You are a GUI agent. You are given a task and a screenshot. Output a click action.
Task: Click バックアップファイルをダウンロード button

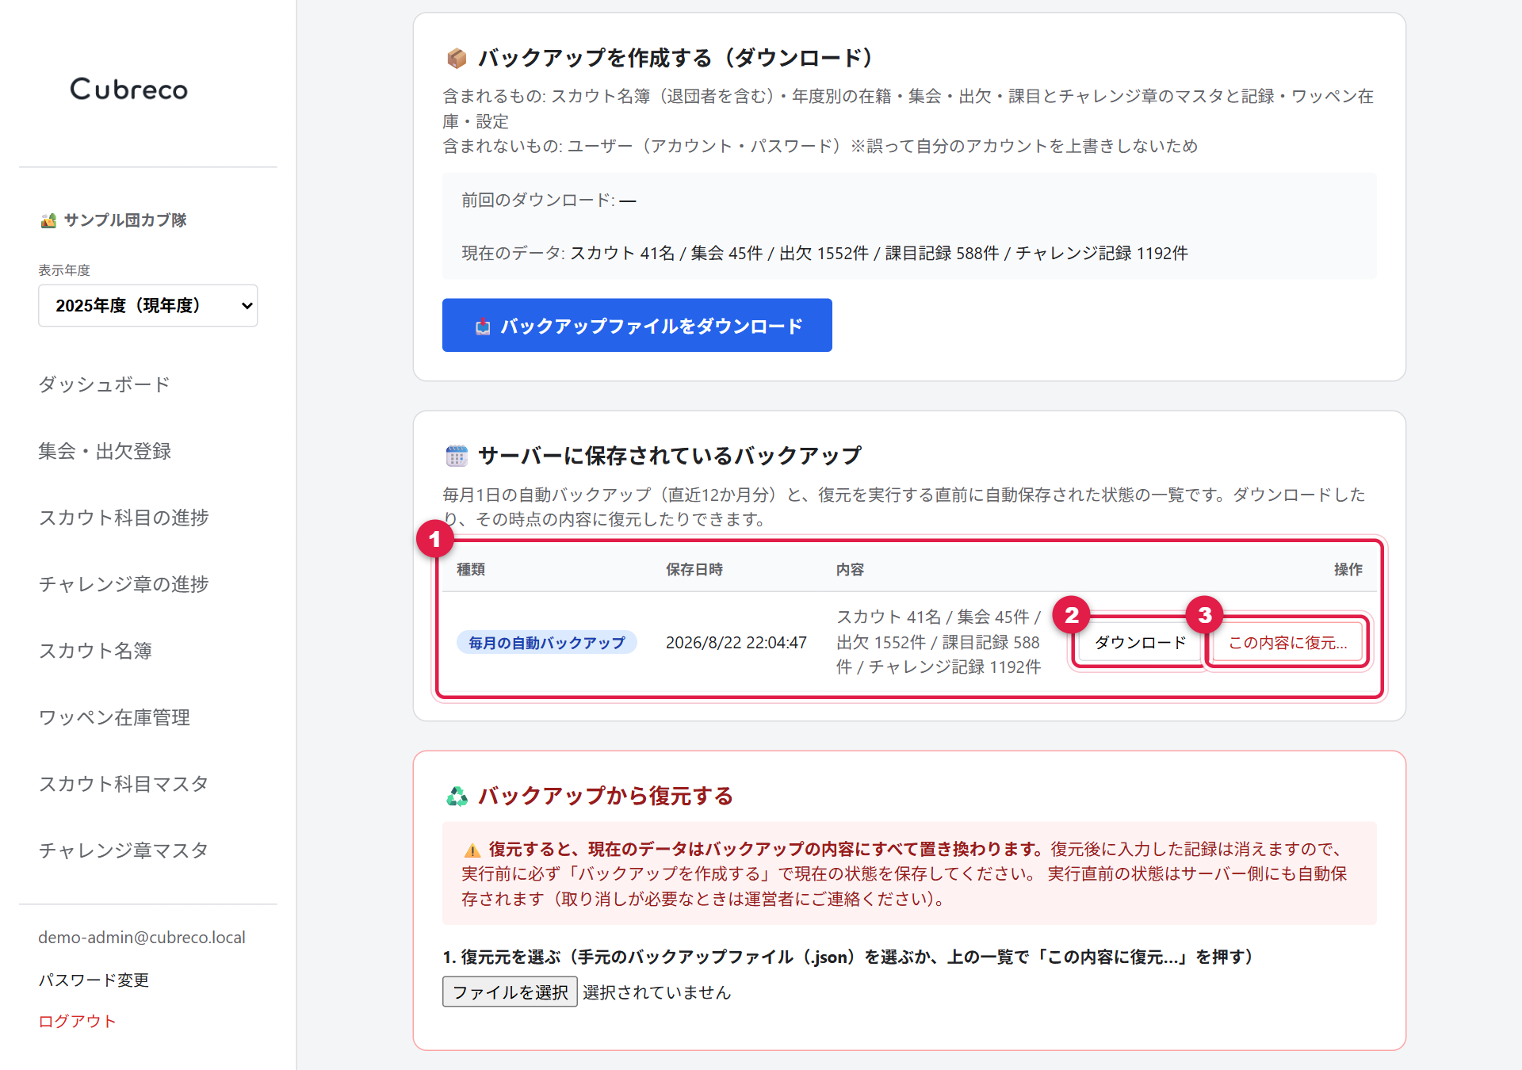click(637, 325)
